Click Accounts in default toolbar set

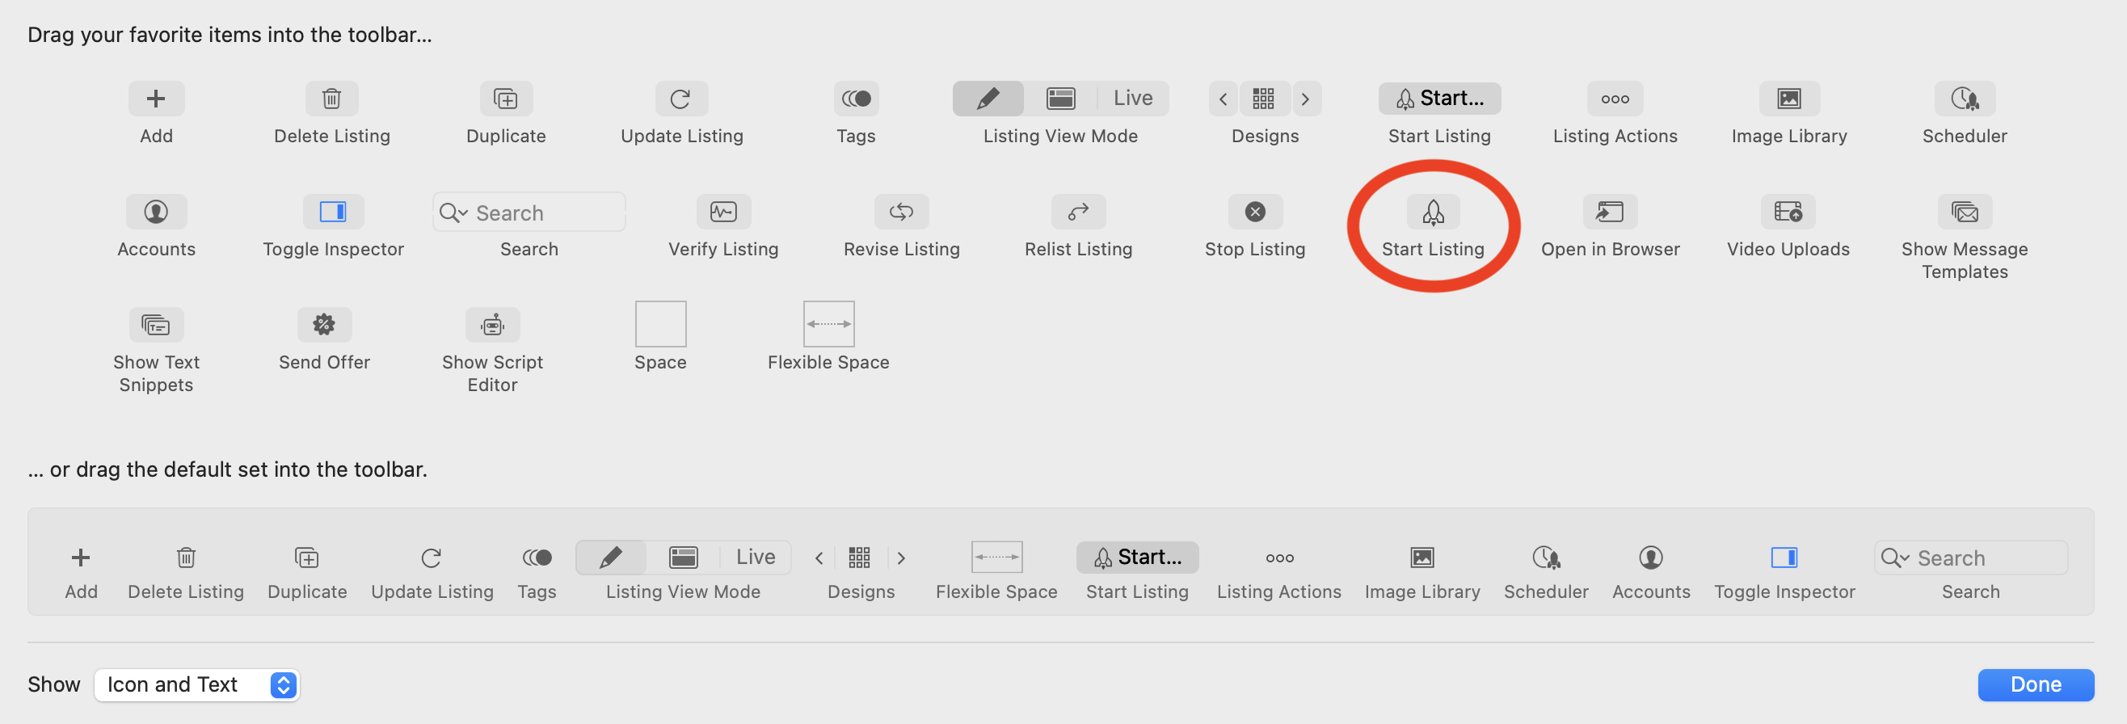[1651, 559]
